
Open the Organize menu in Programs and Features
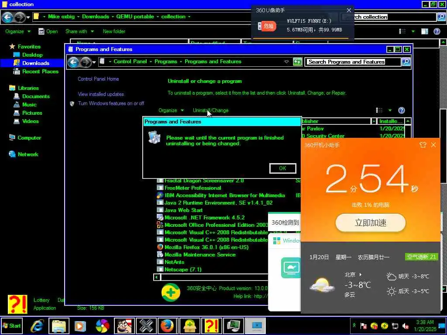pos(171,110)
